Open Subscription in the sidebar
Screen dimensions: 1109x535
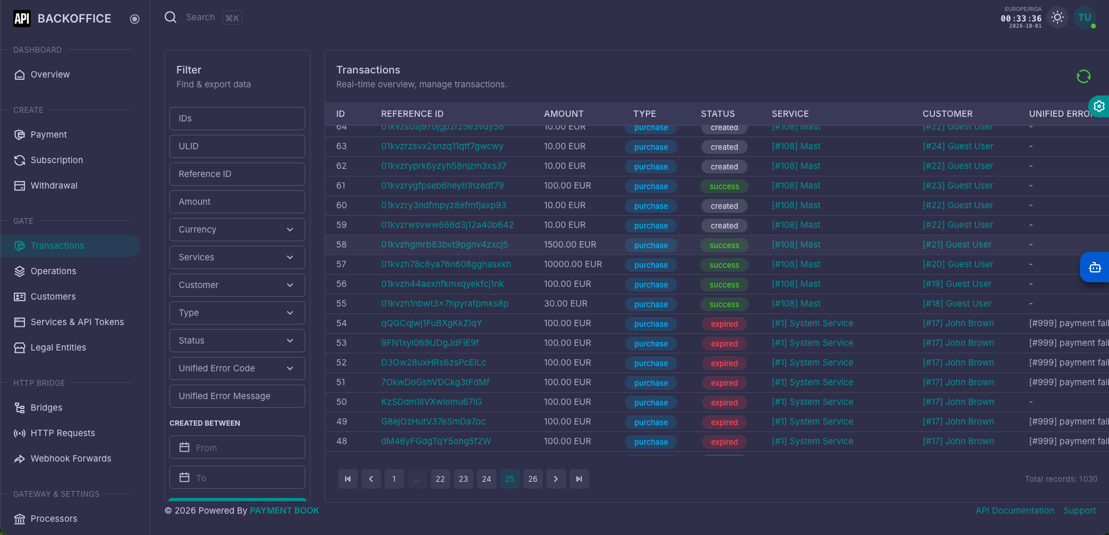(70, 160)
